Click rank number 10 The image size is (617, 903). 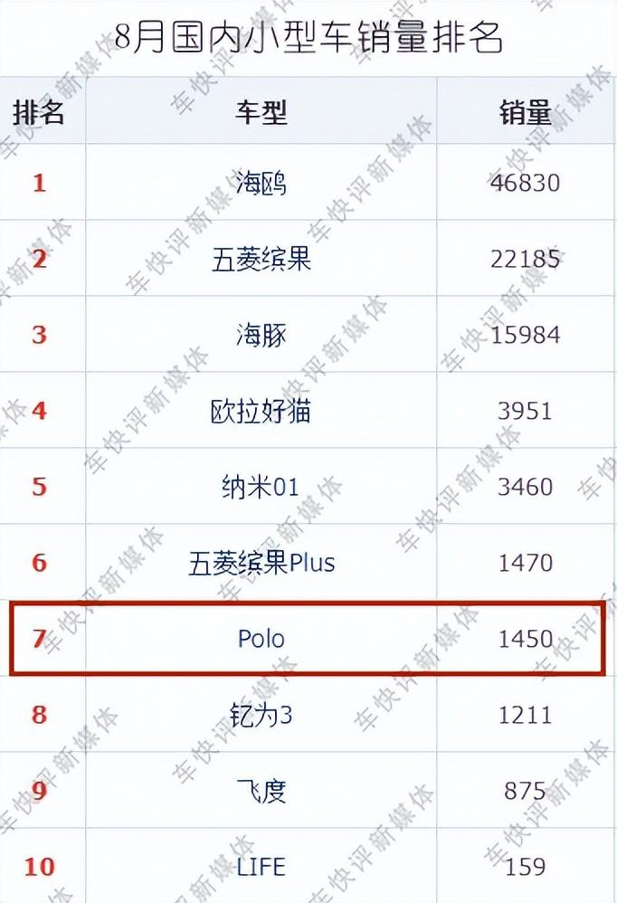click(39, 867)
